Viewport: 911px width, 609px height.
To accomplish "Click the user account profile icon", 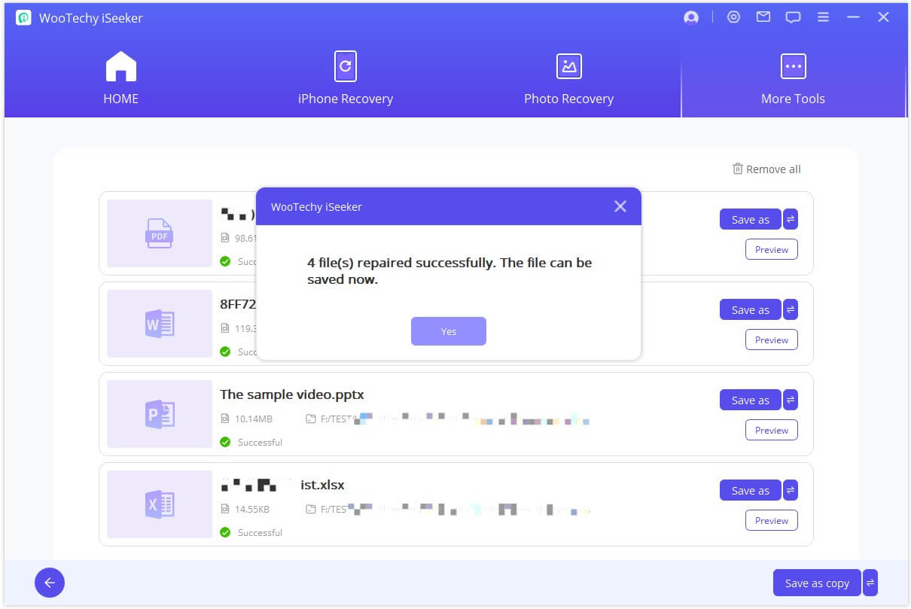I will (690, 17).
